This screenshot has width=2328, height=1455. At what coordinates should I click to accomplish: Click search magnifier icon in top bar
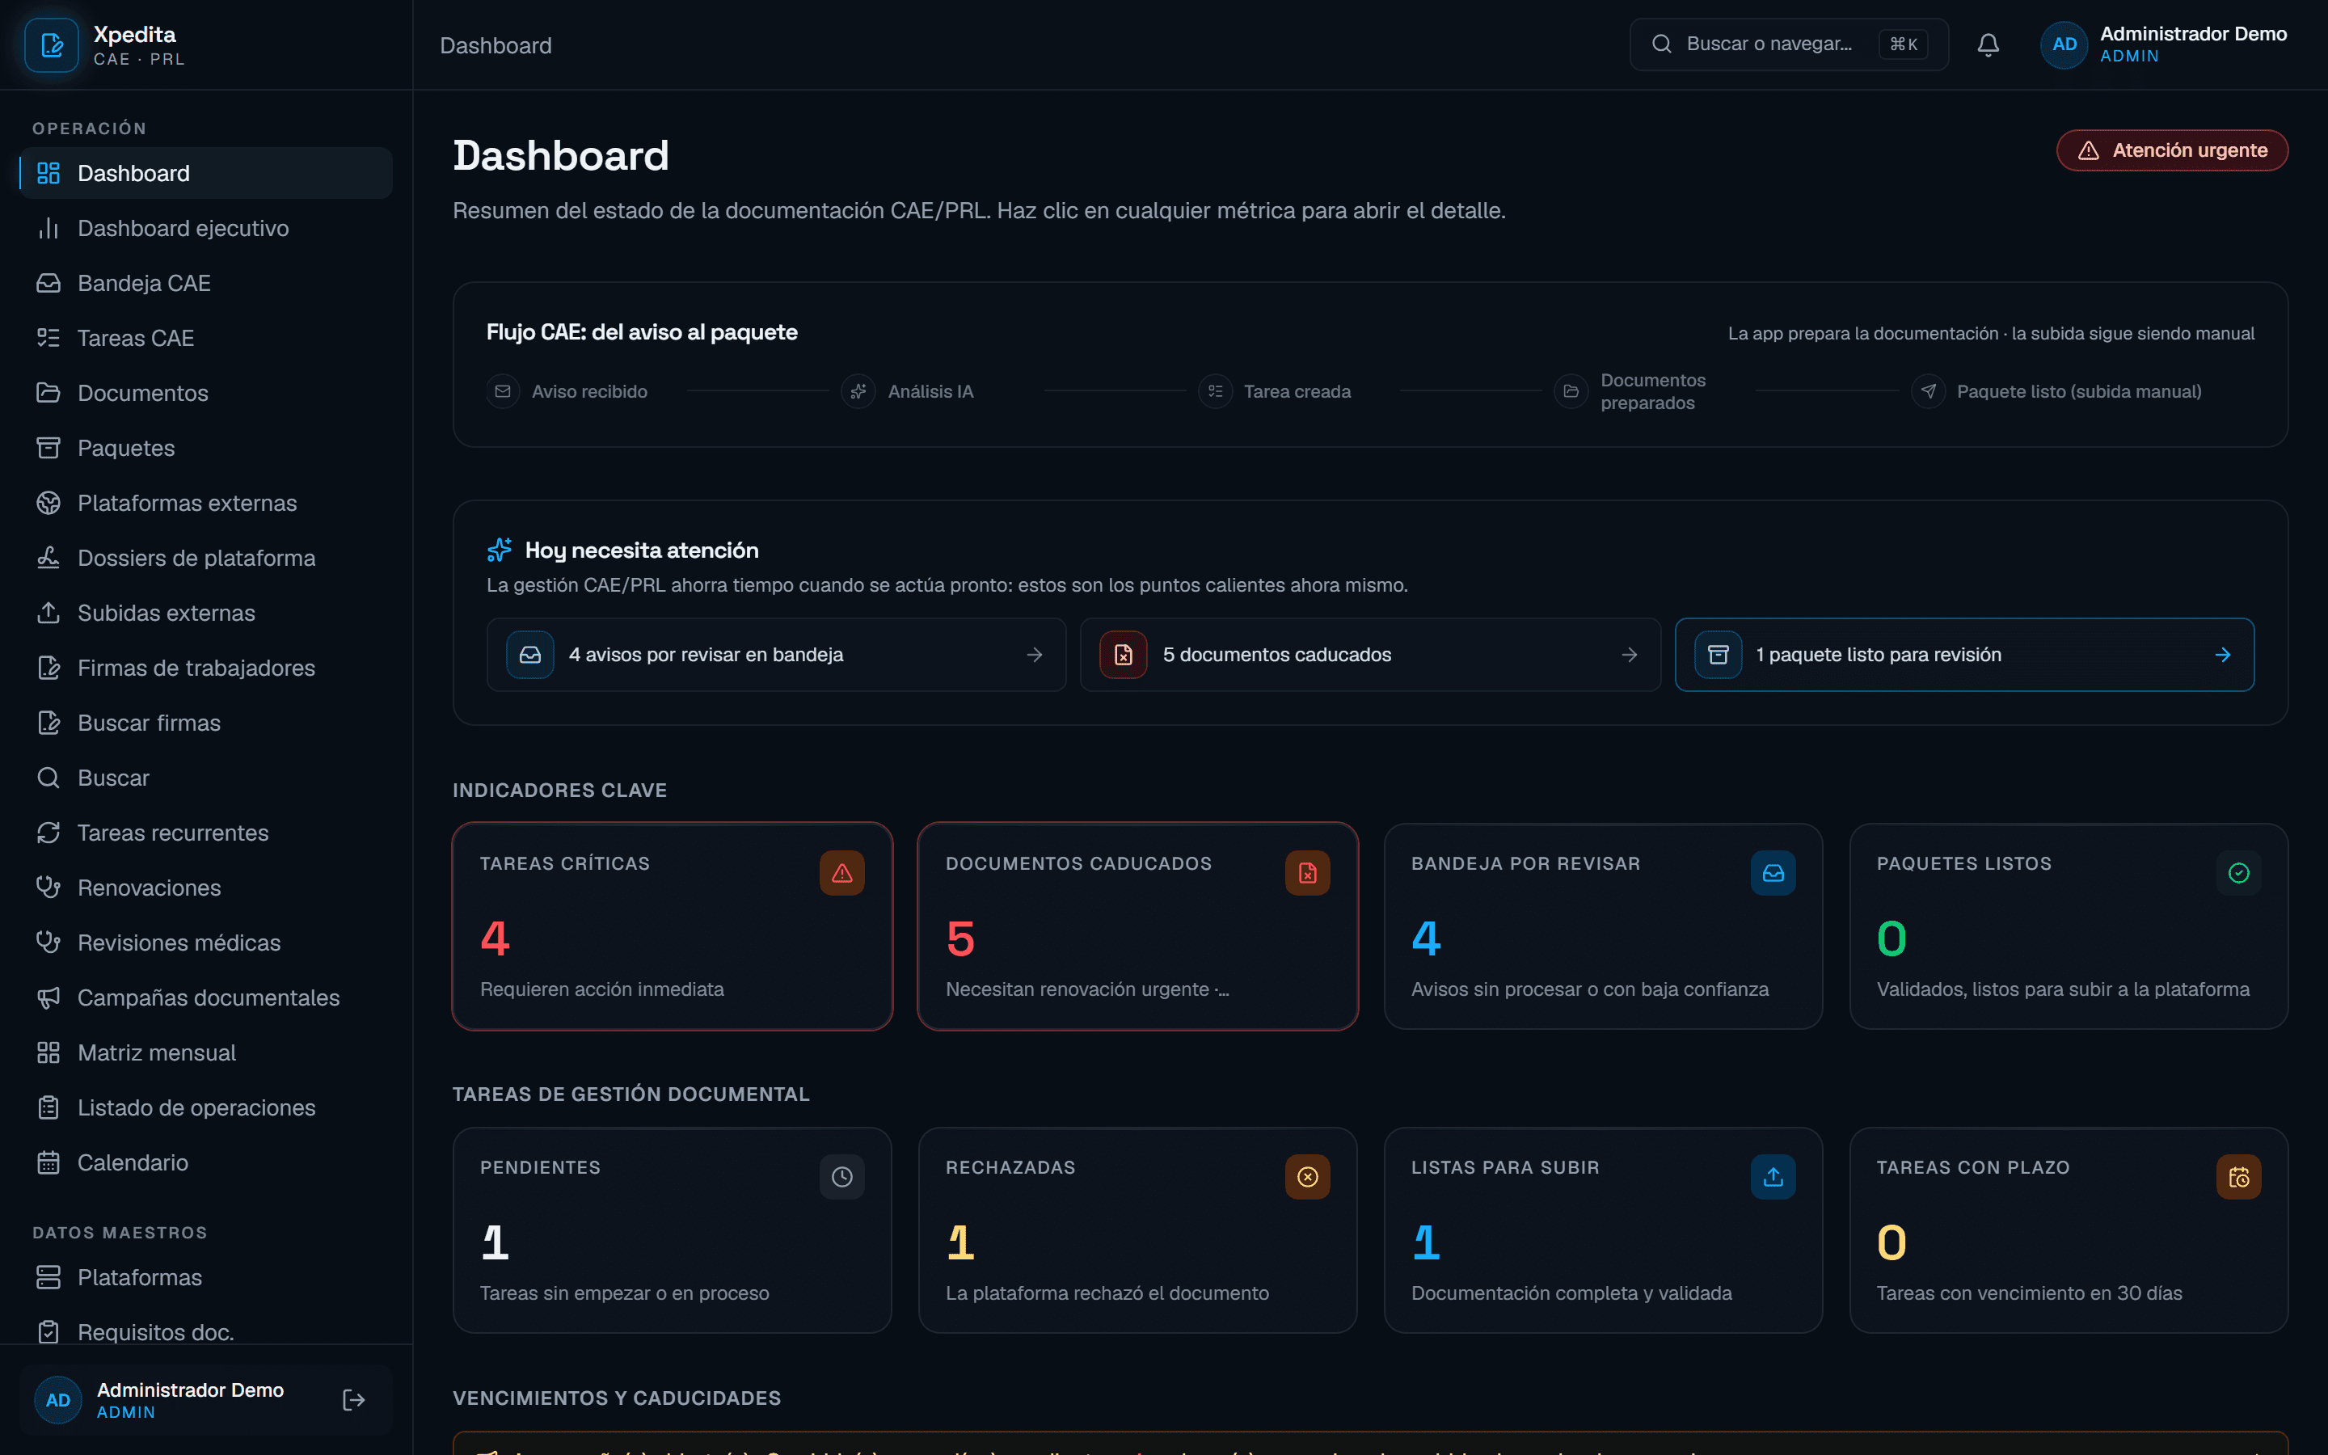pos(1661,44)
